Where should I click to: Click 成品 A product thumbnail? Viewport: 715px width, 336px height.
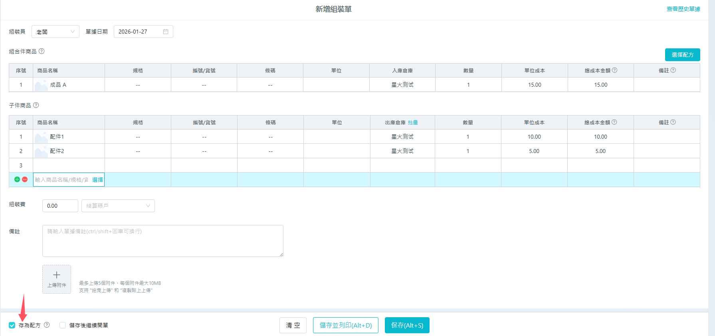tap(41, 85)
